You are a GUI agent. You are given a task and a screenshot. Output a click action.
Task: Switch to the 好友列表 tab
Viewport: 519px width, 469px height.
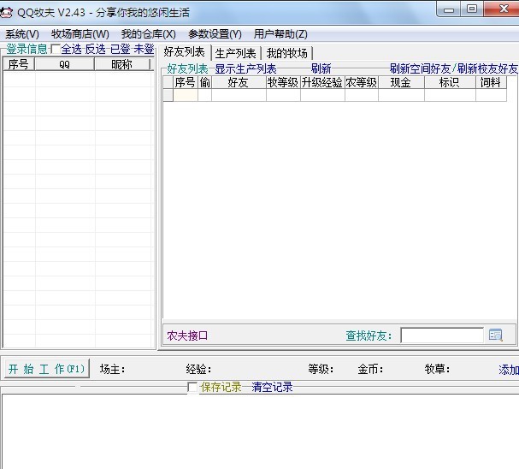[x=185, y=52]
